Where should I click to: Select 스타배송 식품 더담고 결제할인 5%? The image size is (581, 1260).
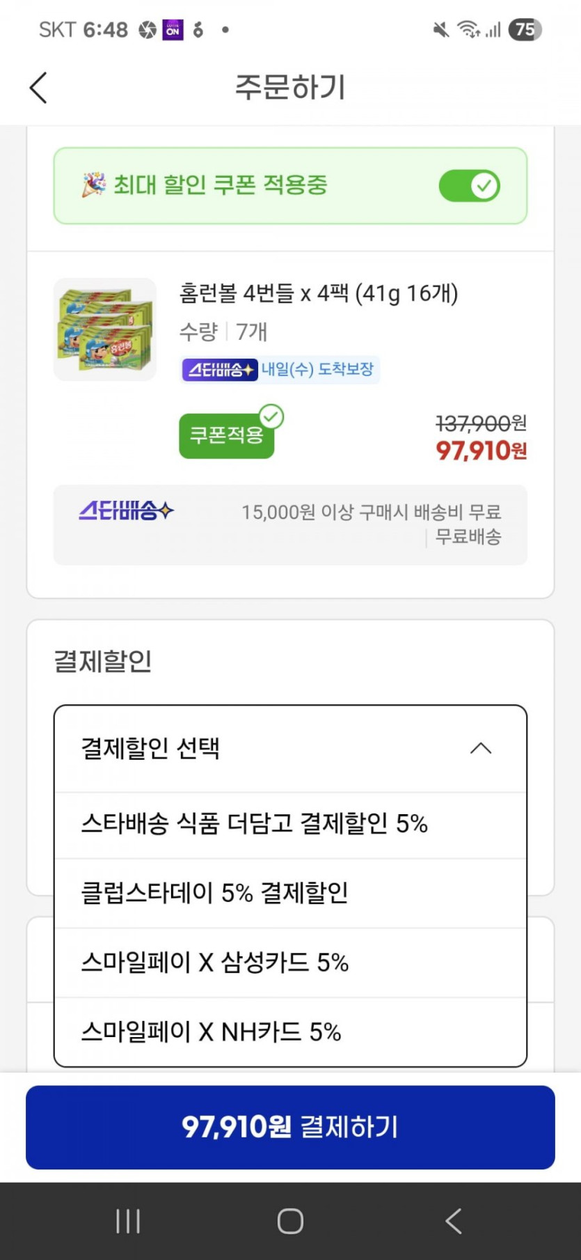255,824
